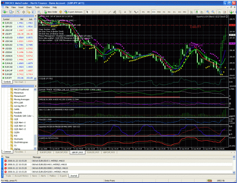This screenshot has height=183, width=237.
Task: Enable the H1 timeframe
Action: pos(164,12)
